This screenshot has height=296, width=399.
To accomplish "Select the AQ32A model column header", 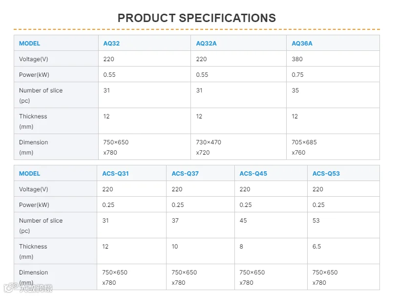I will click(206, 44).
